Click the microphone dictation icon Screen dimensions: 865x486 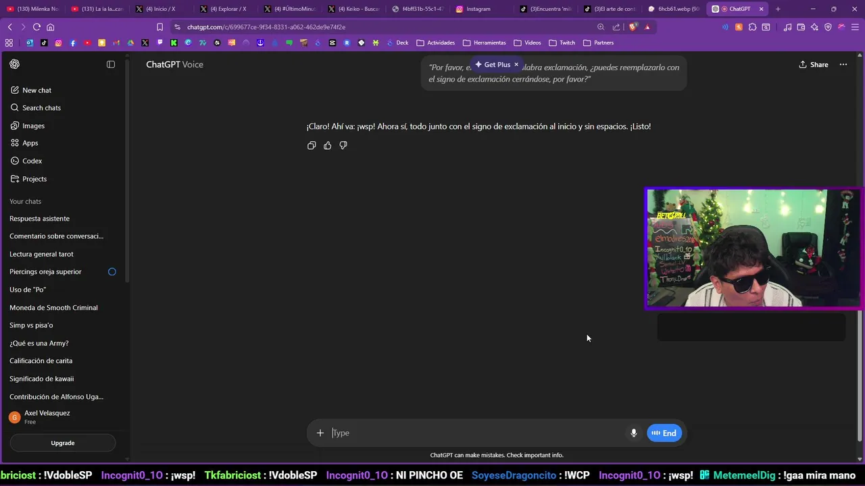pos(634,433)
